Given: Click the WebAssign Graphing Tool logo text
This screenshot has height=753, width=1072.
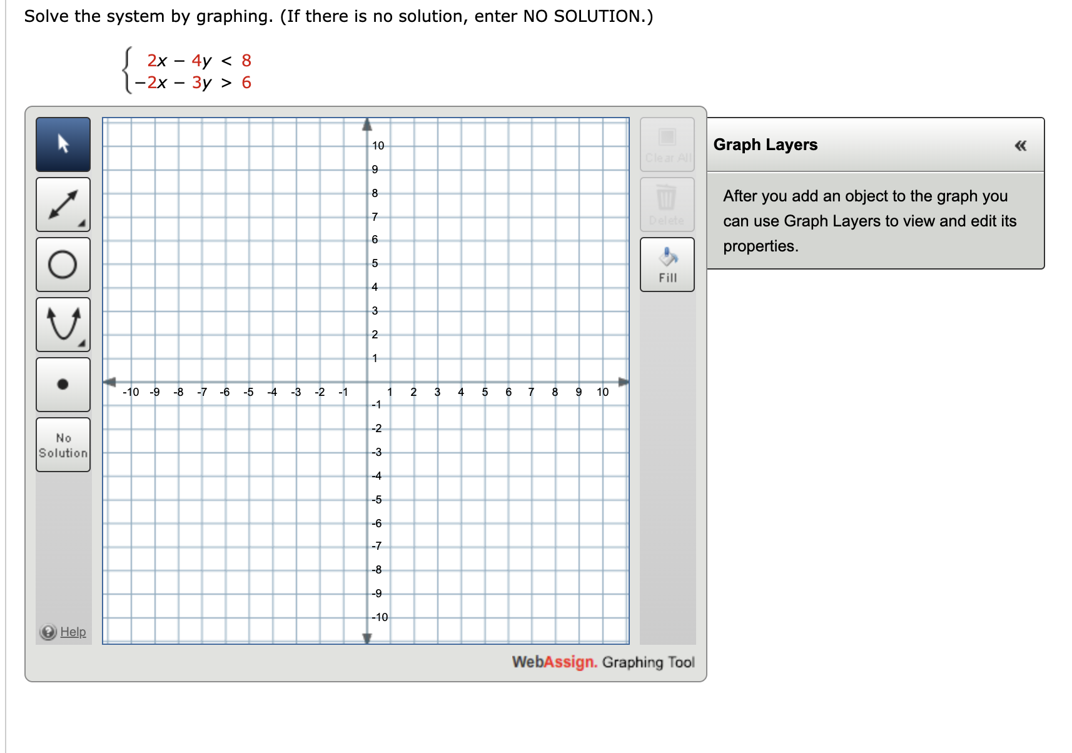Looking at the screenshot, I should click(604, 662).
